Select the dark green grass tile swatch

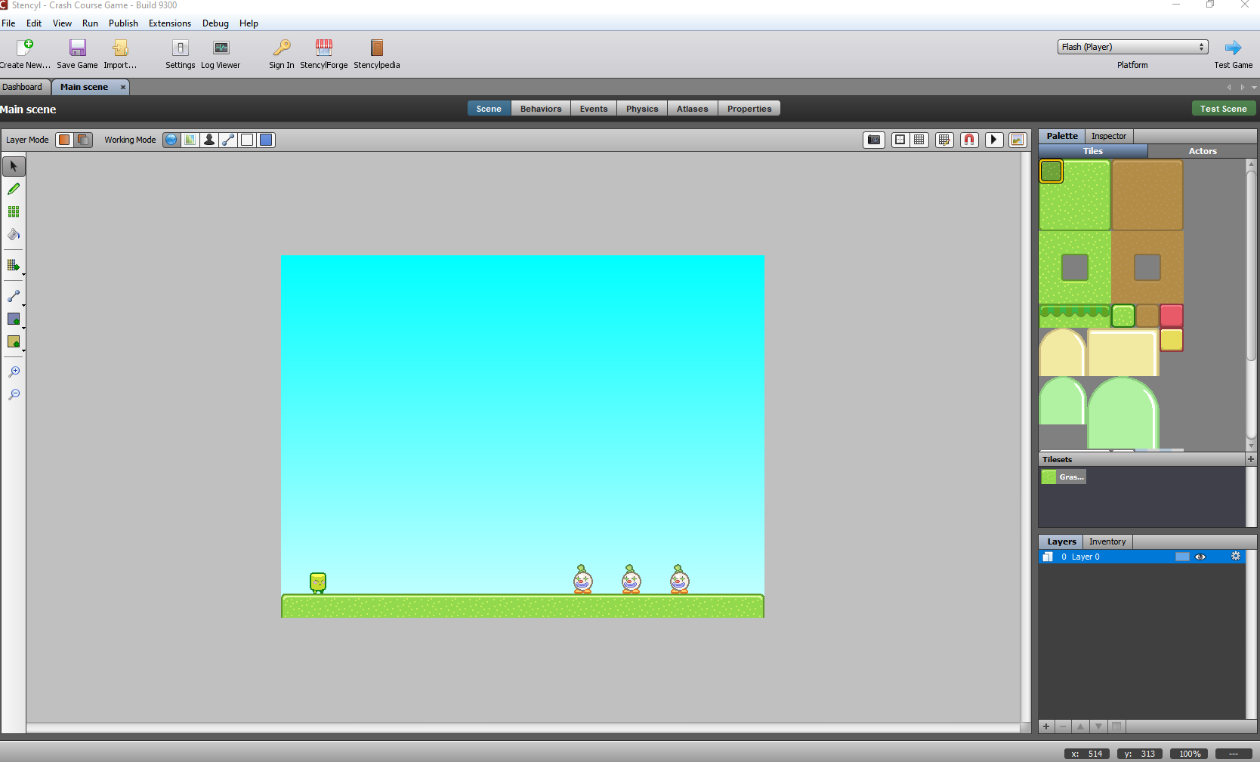1052,171
